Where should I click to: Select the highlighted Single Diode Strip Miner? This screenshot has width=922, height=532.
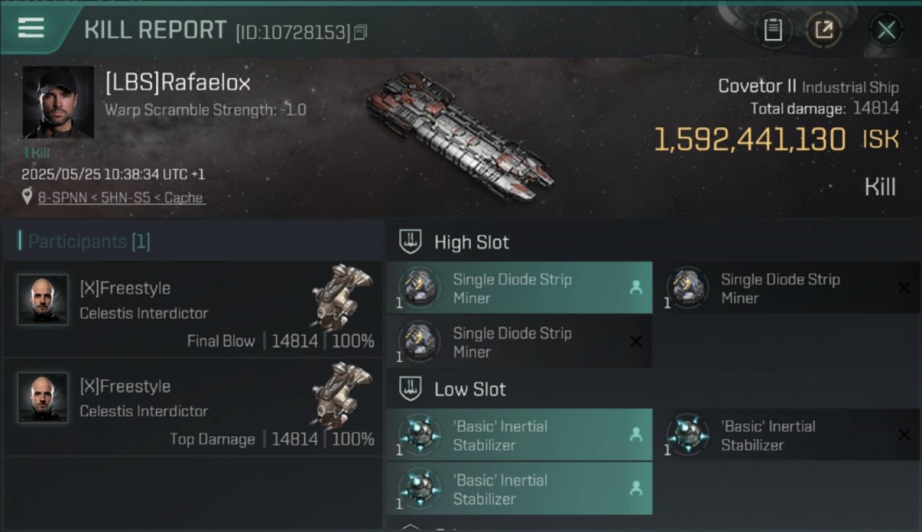pyautogui.click(x=519, y=288)
